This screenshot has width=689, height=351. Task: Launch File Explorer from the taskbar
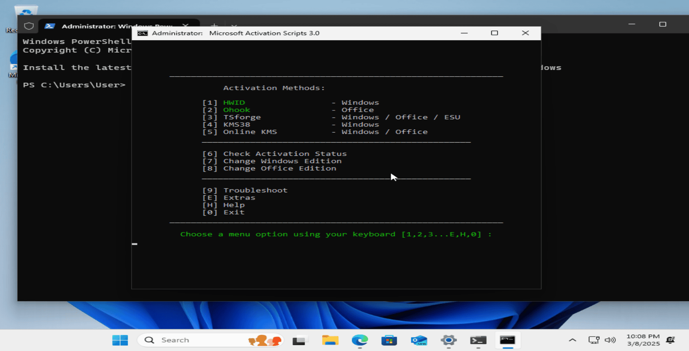[x=330, y=341]
